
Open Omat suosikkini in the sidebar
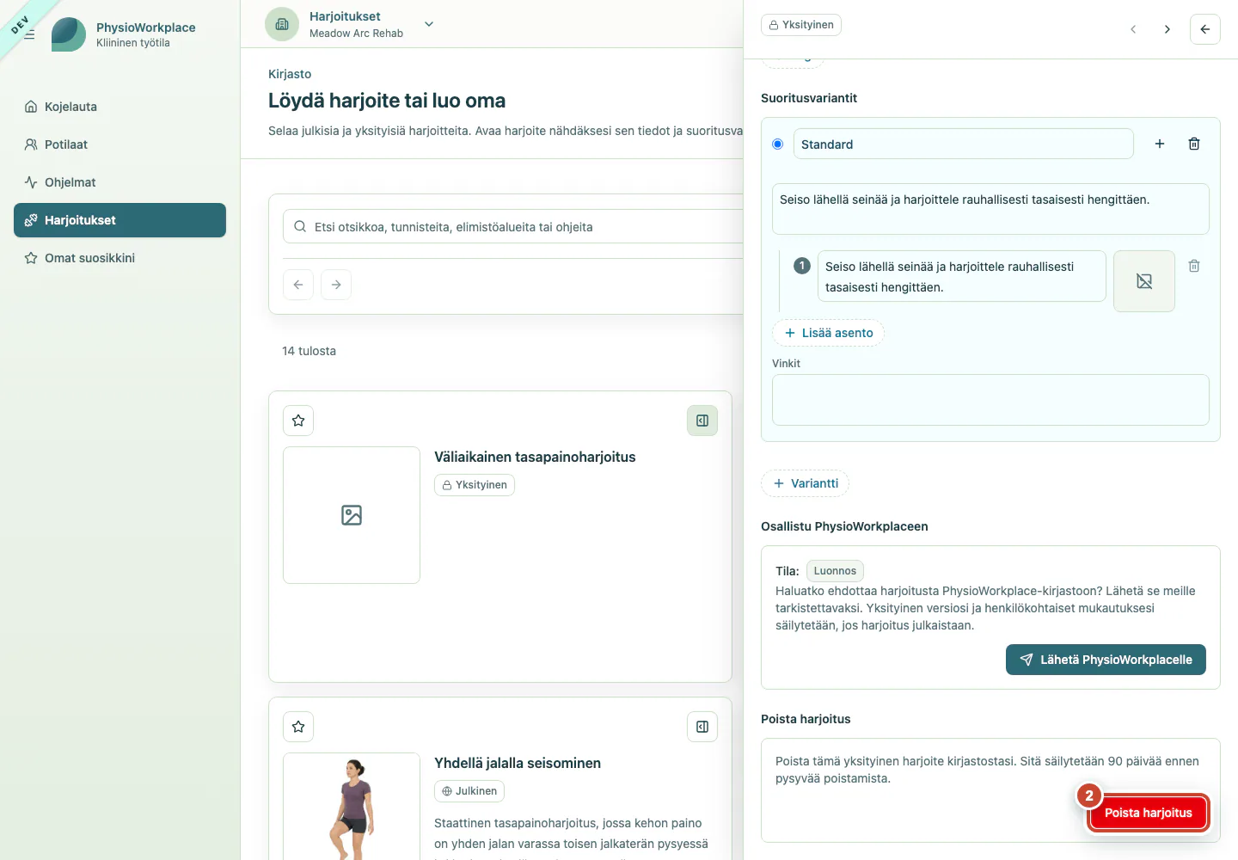(120, 258)
